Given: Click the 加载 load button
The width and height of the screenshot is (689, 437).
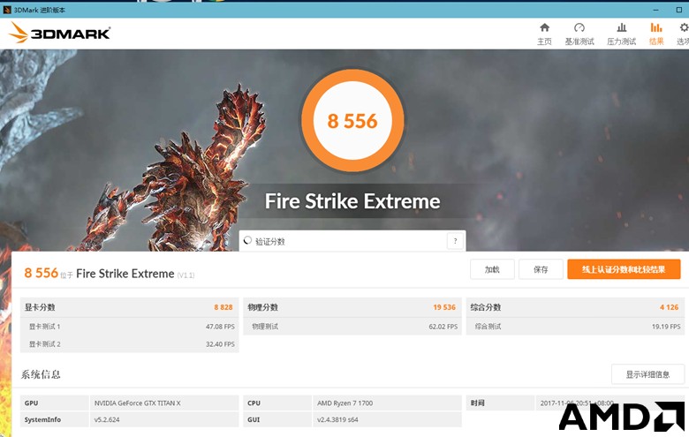Looking at the screenshot, I should click(492, 269).
